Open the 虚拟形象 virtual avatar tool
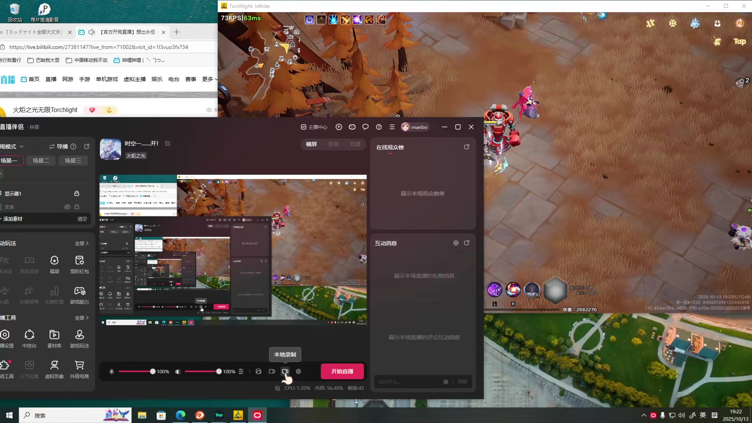This screenshot has width=752, height=423. (x=54, y=365)
